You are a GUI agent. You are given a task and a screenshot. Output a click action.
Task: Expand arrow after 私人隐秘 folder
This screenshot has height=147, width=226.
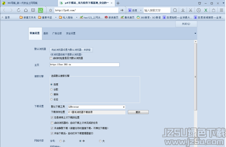coord(77,17)
